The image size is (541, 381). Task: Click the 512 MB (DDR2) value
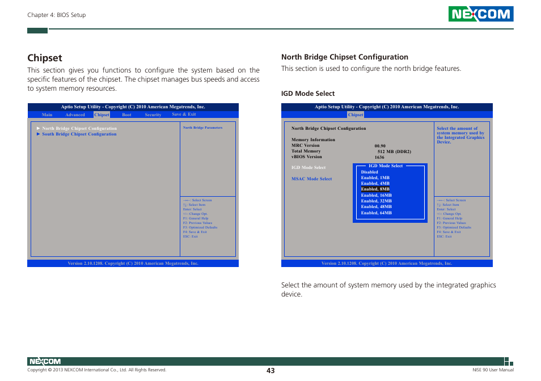(x=394, y=151)
